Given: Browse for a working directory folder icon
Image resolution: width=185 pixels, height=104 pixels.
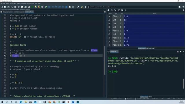Looking at the screenshot, I should (180, 7).
